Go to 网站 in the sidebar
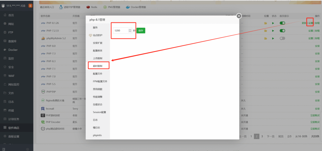322x151 pixels. click(11, 24)
